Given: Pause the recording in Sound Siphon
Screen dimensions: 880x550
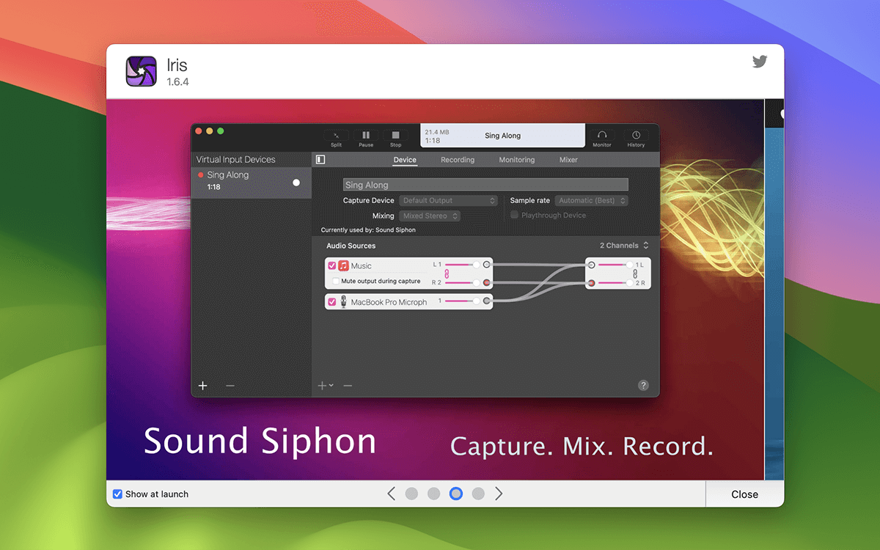Looking at the screenshot, I should tap(366, 135).
